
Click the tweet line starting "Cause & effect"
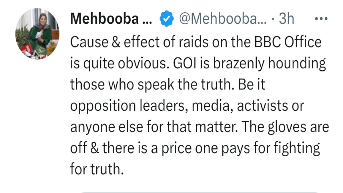pyautogui.click(x=196, y=43)
